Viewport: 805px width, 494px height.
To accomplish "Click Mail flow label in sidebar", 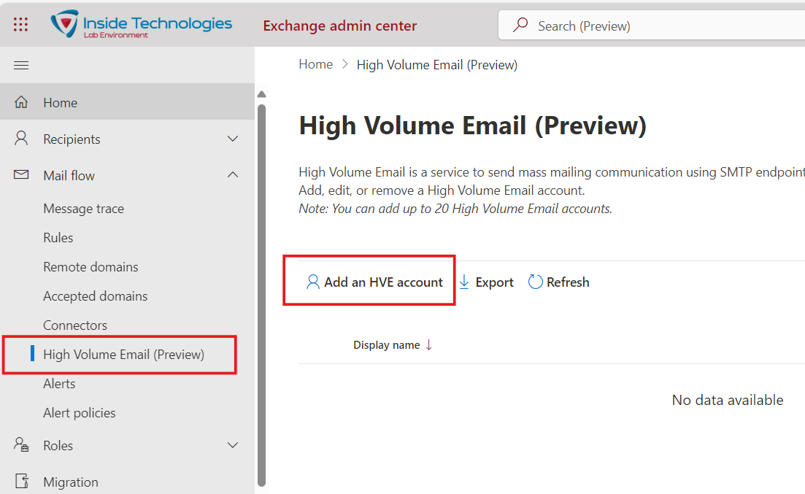I will (69, 176).
